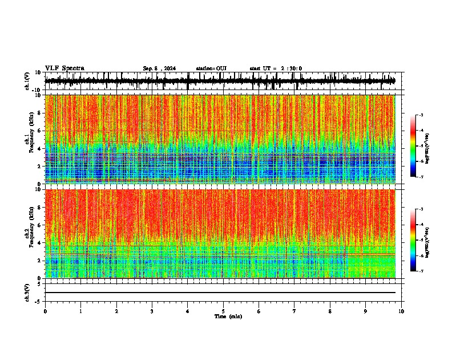Click the ch.1 spectrogram color scale bar
The height and width of the screenshot is (349, 452).
click(x=413, y=146)
